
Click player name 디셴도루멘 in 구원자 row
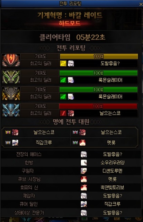tap(113, 171)
